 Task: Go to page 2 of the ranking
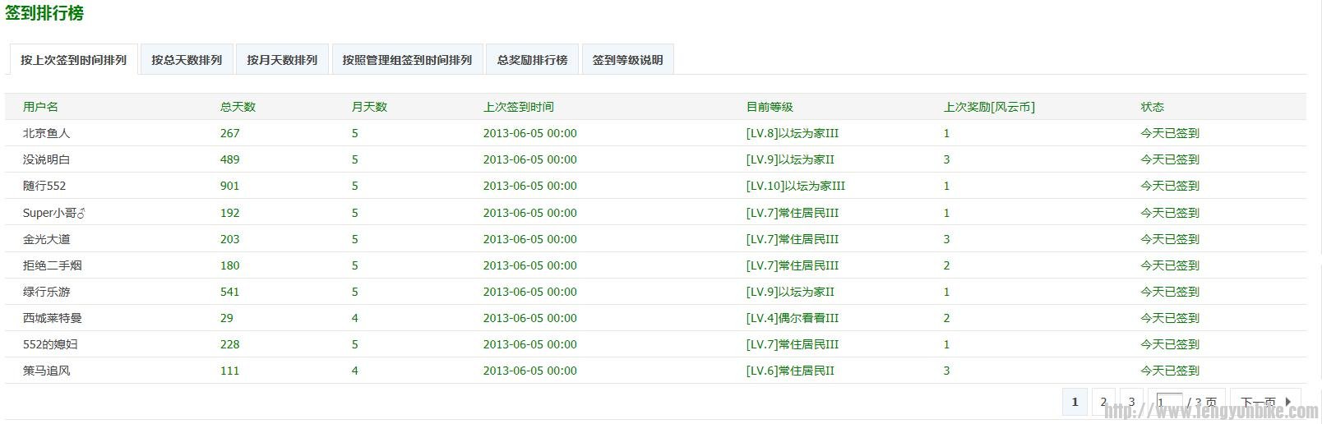pos(1103,402)
